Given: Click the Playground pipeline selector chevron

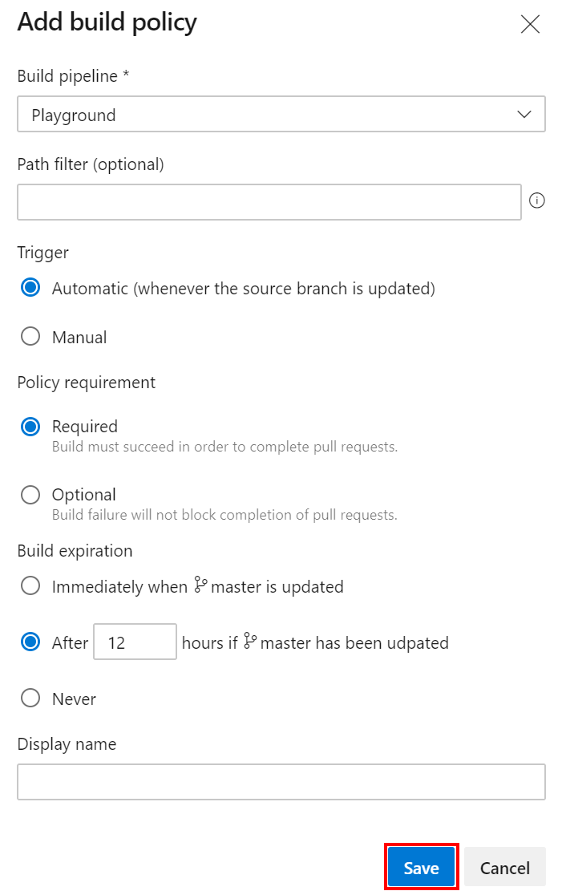Looking at the screenshot, I should (x=525, y=114).
